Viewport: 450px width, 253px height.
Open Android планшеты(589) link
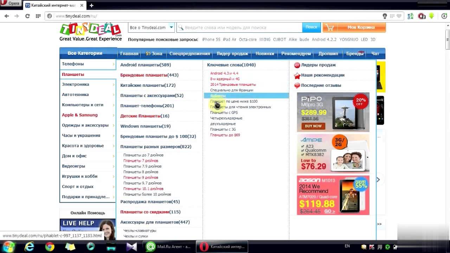pos(146,65)
